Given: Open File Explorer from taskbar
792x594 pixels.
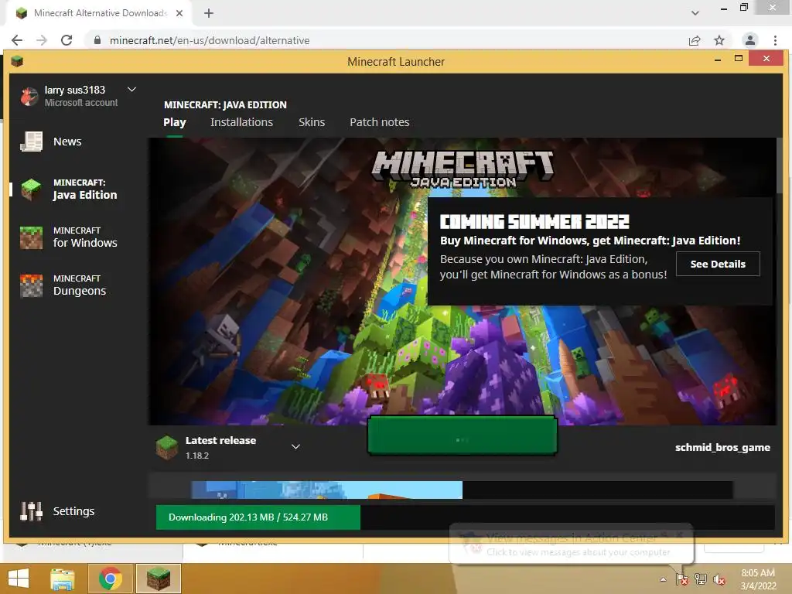Looking at the screenshot, I should [63, 579].
